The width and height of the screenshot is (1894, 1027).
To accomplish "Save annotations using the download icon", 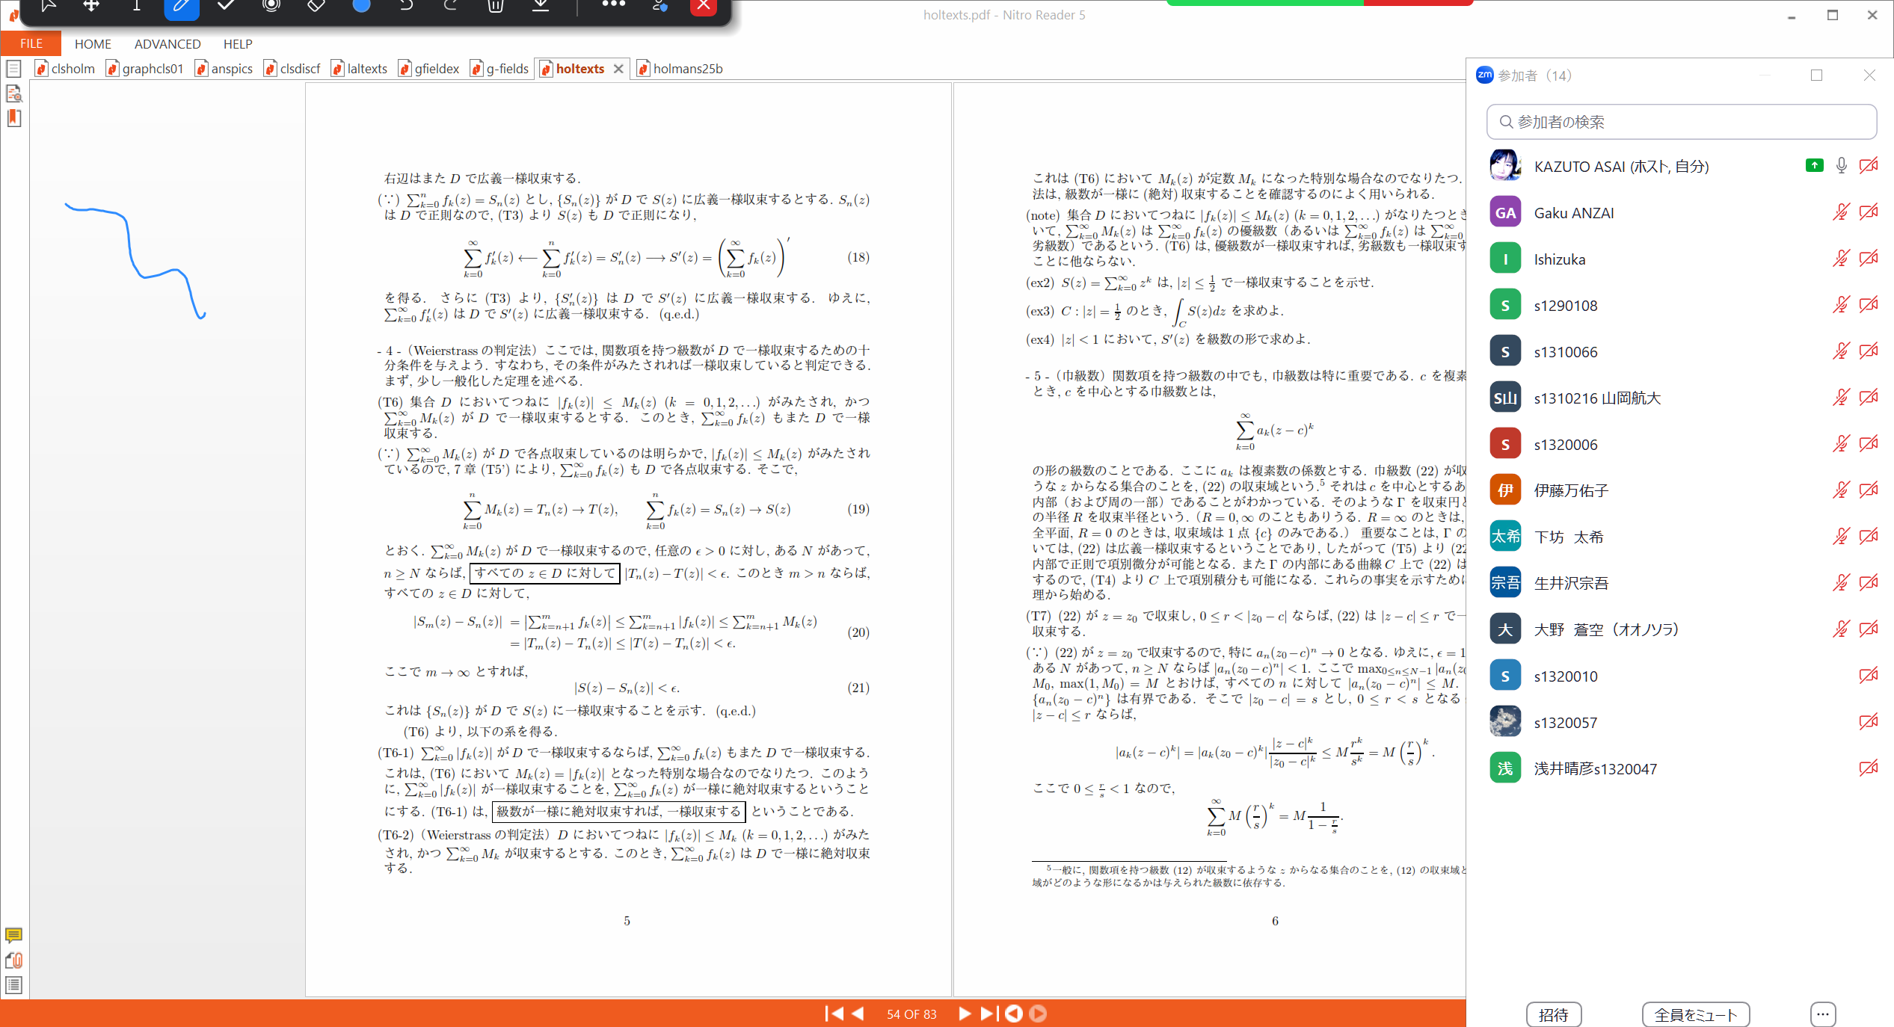I will (x=541, y=6).
